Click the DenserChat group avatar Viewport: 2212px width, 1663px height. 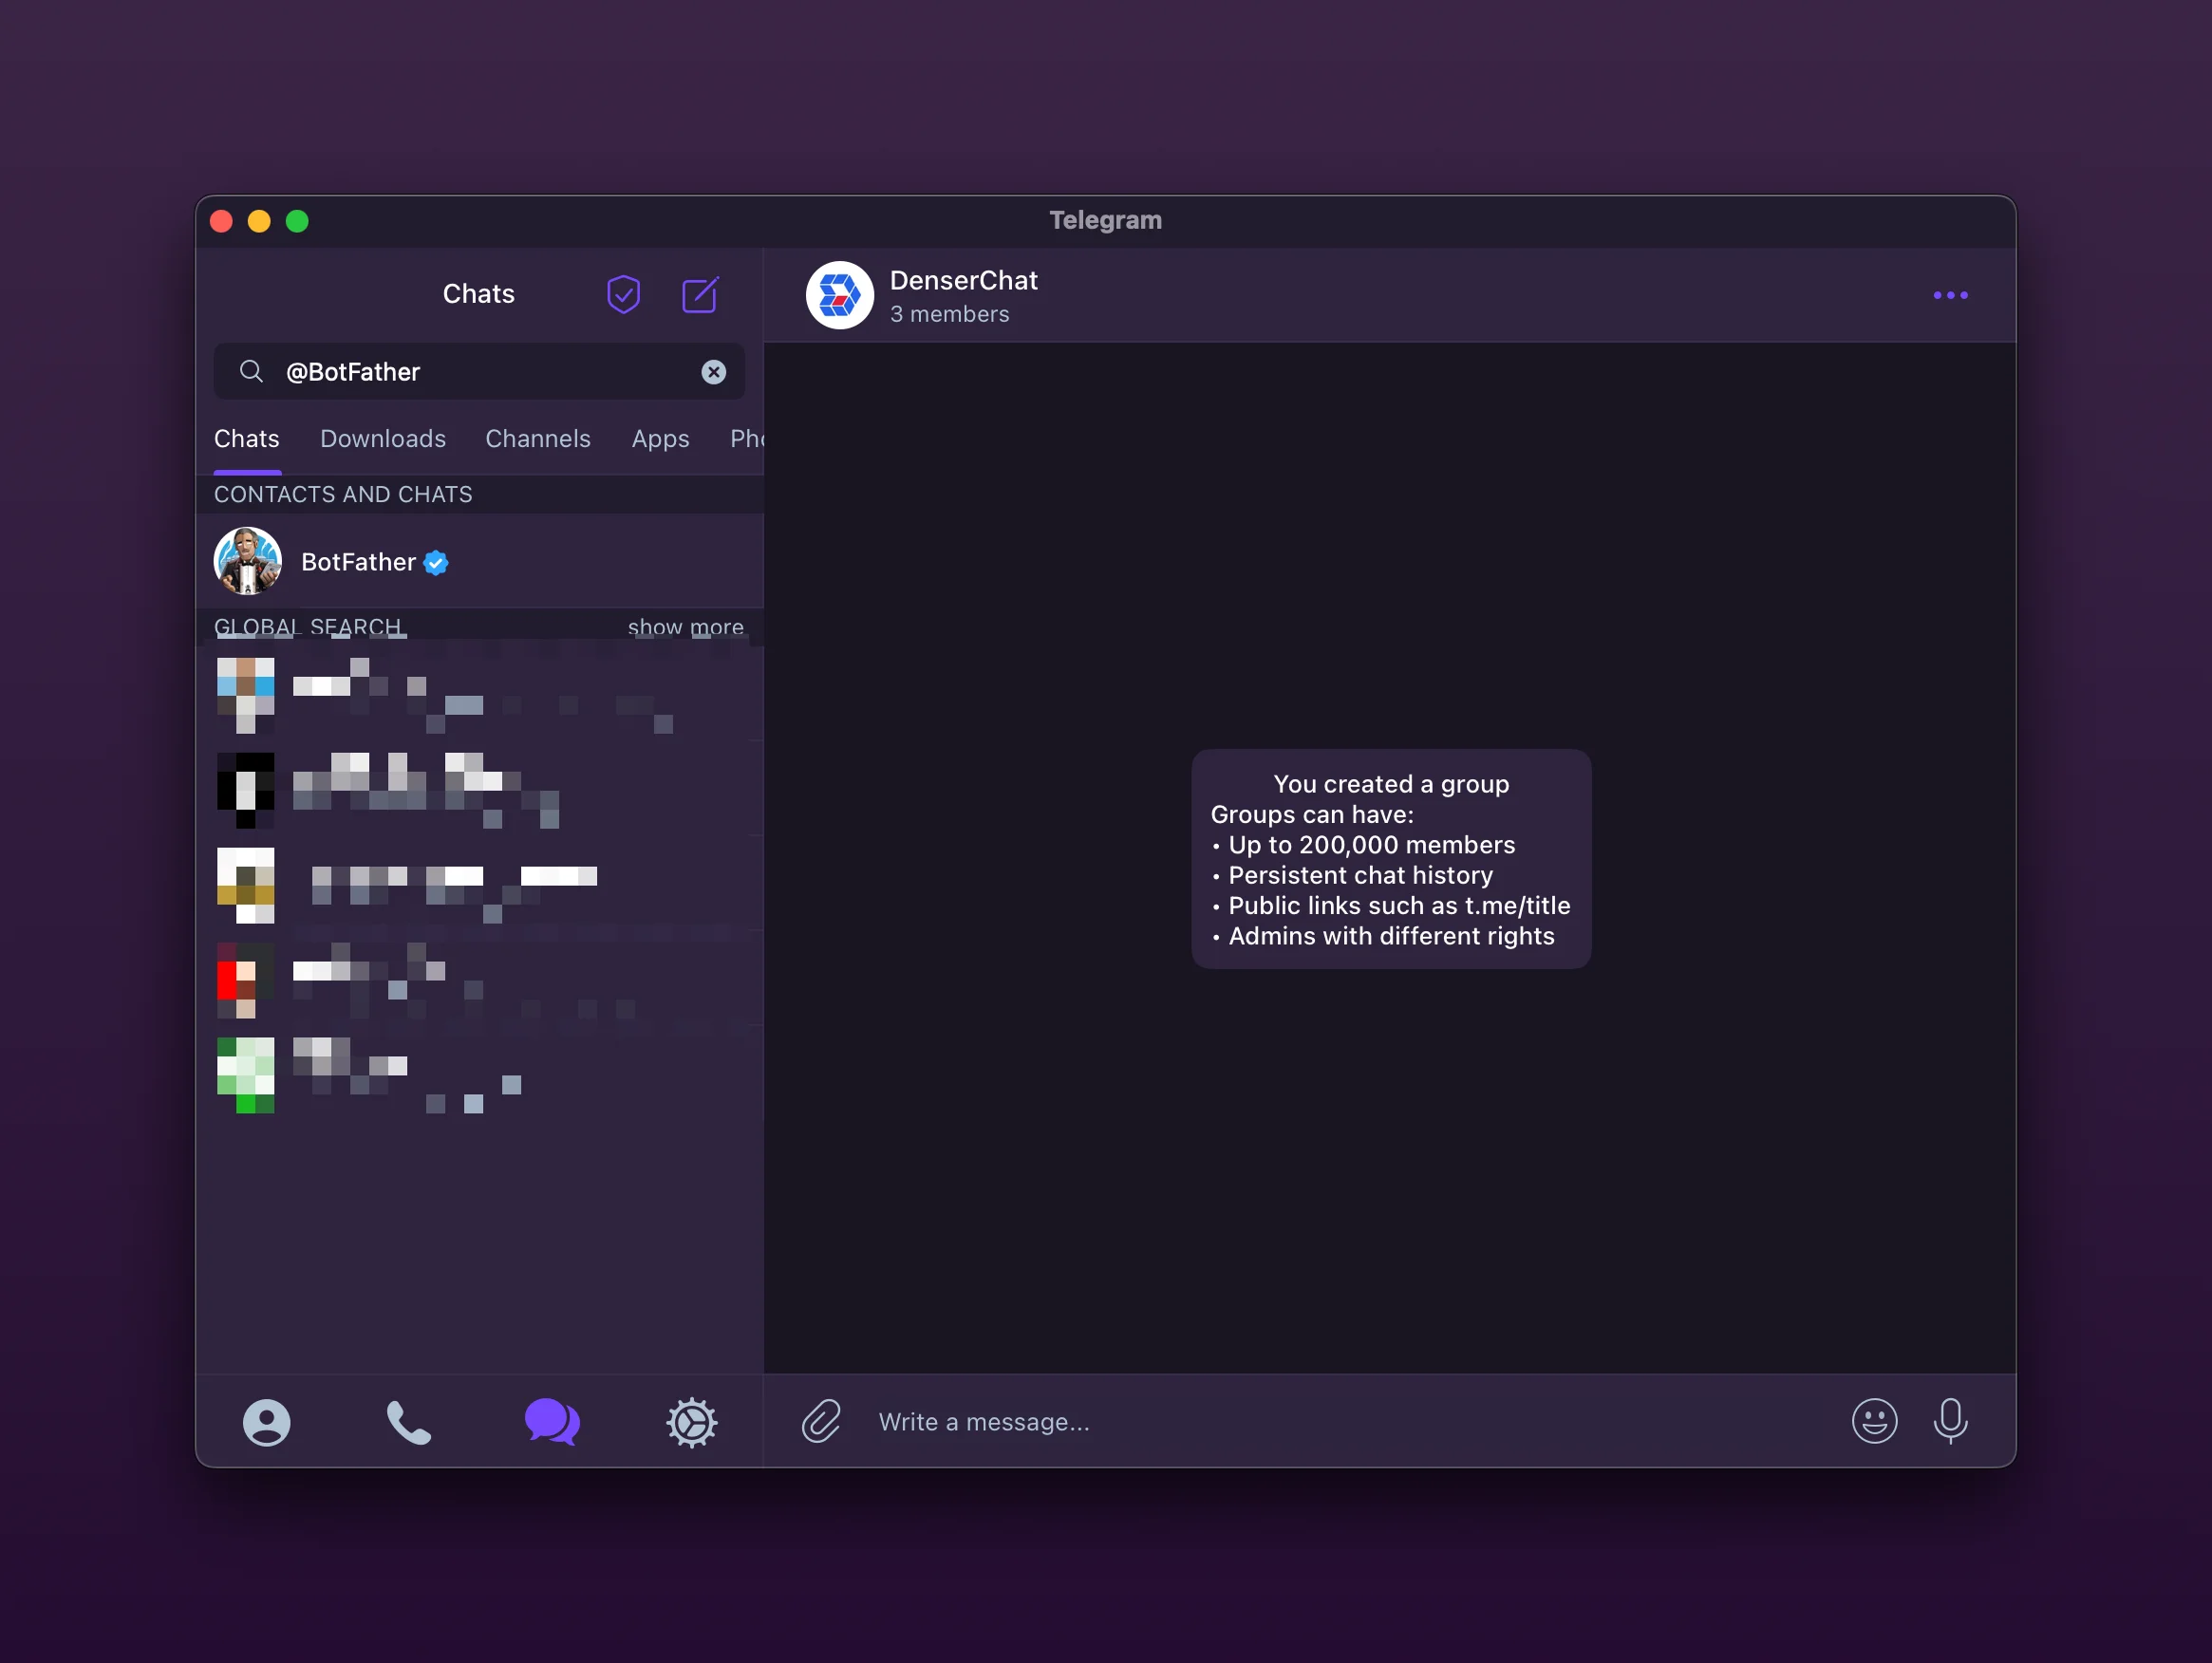pos(840,294)
